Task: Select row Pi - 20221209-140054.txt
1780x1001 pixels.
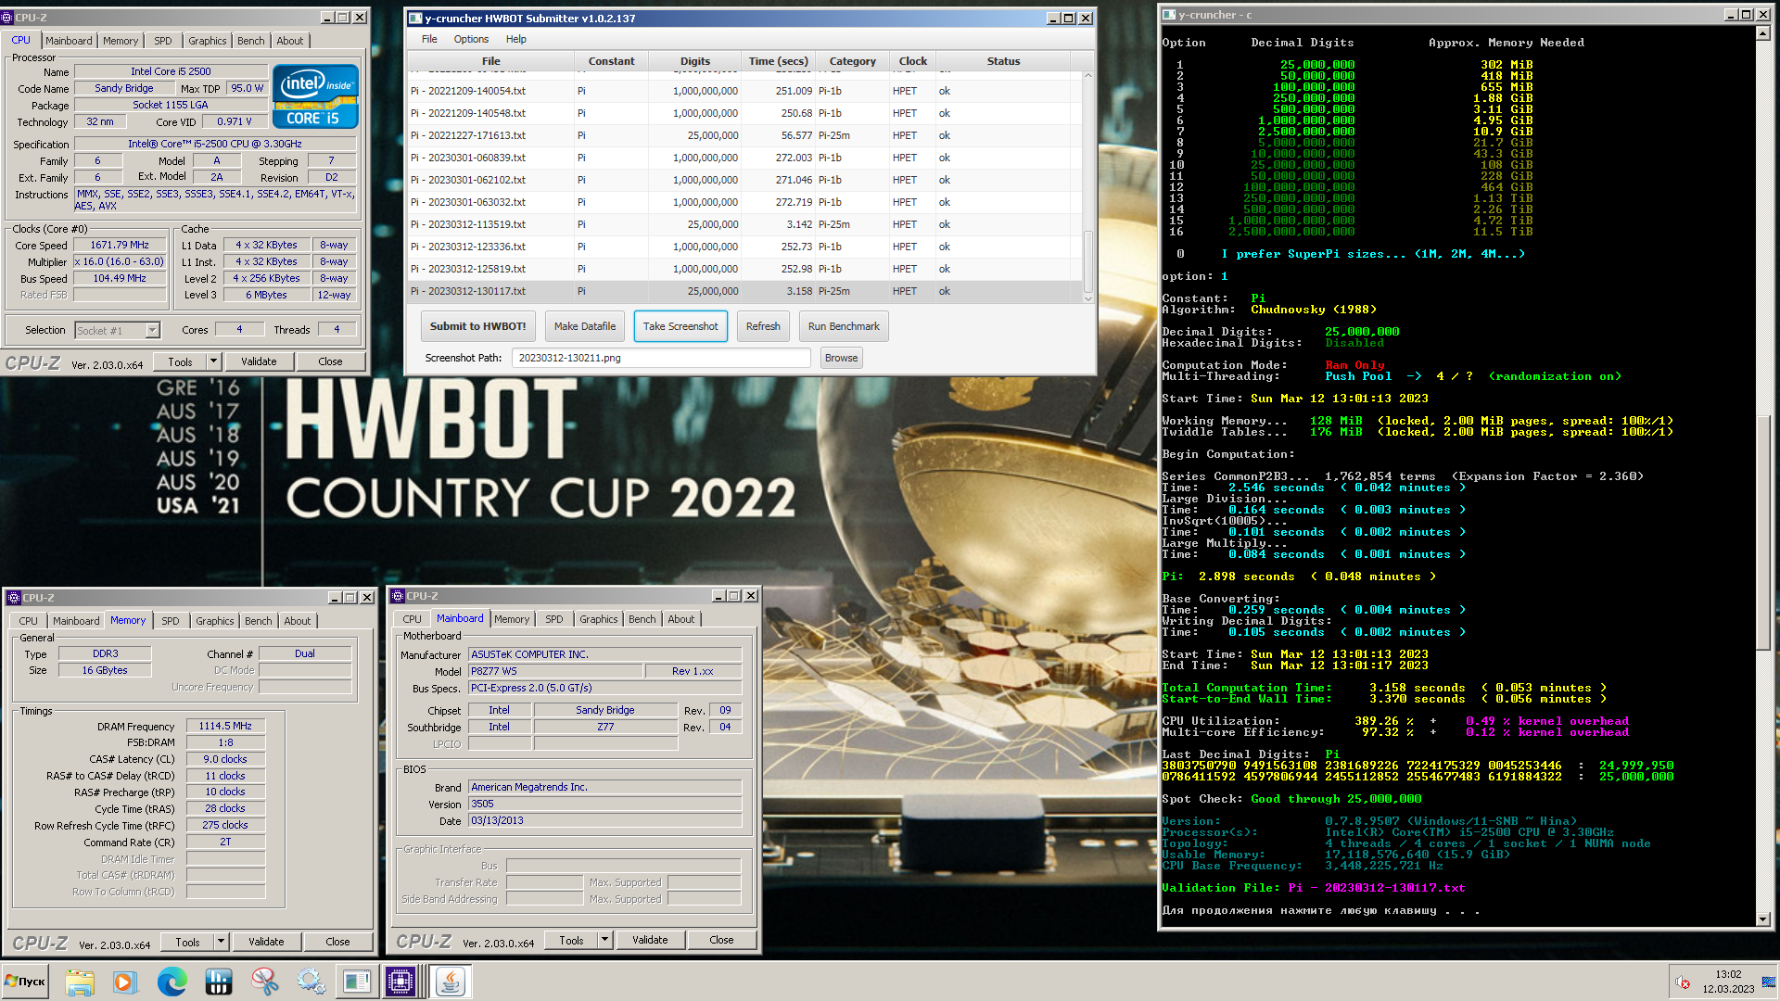Action: coord(744,91)
